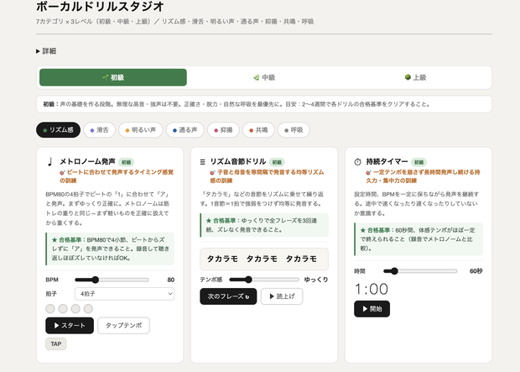Image resolution: width=520 pixels, height=372 pixels.
Task: Click the 1:00 timer display
Action: point(371,289)
